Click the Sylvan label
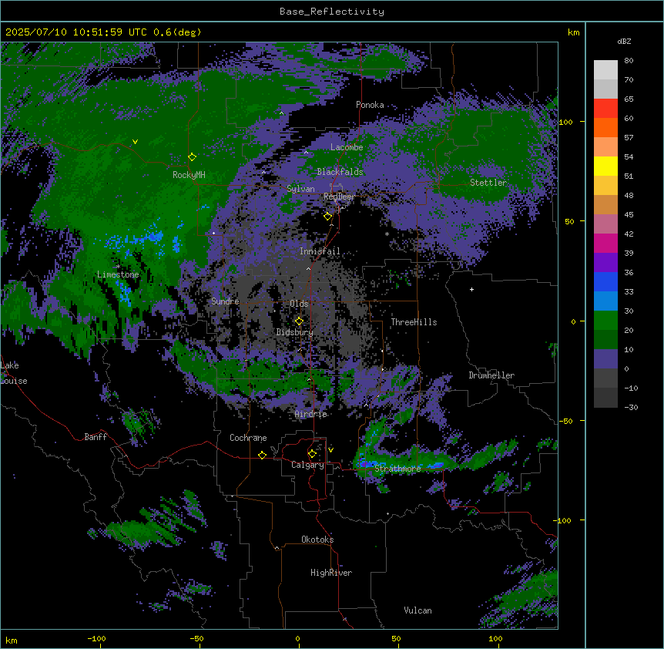 pos(300,189)
